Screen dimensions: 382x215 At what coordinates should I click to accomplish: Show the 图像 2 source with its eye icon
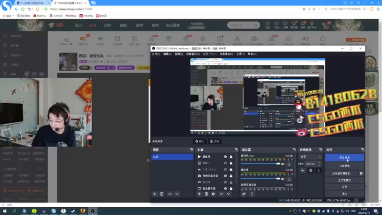point(225,163)
